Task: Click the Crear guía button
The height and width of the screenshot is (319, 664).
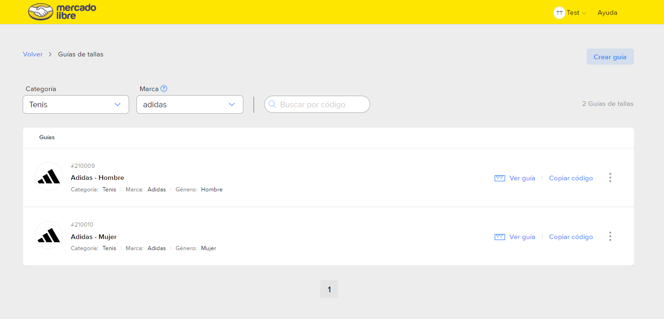Action: (x=610, y=57)
